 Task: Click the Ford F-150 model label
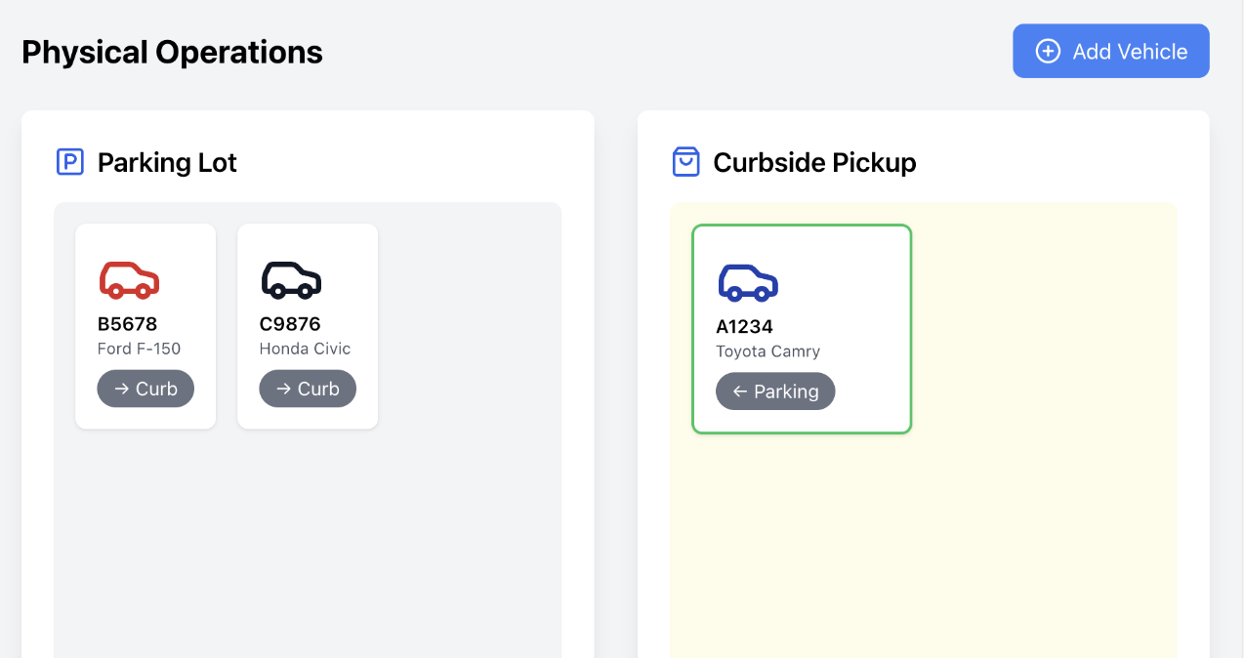tap(139, 349)
